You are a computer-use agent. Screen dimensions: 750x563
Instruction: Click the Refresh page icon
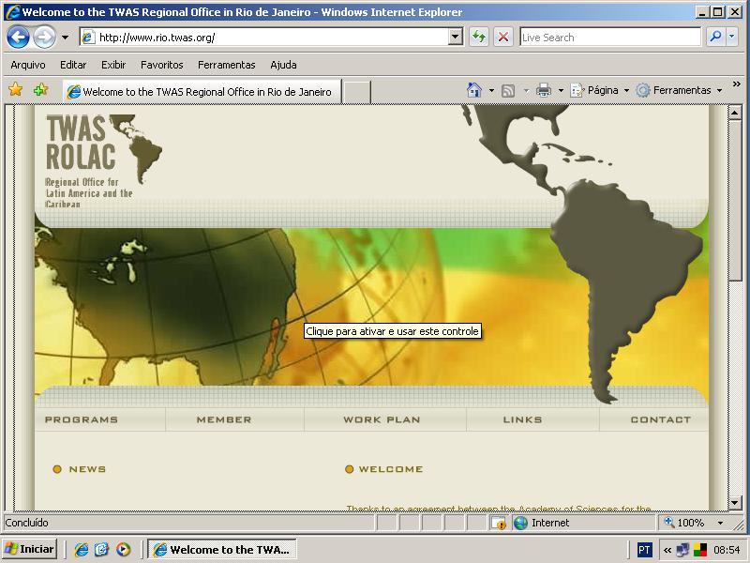point(479,37)
